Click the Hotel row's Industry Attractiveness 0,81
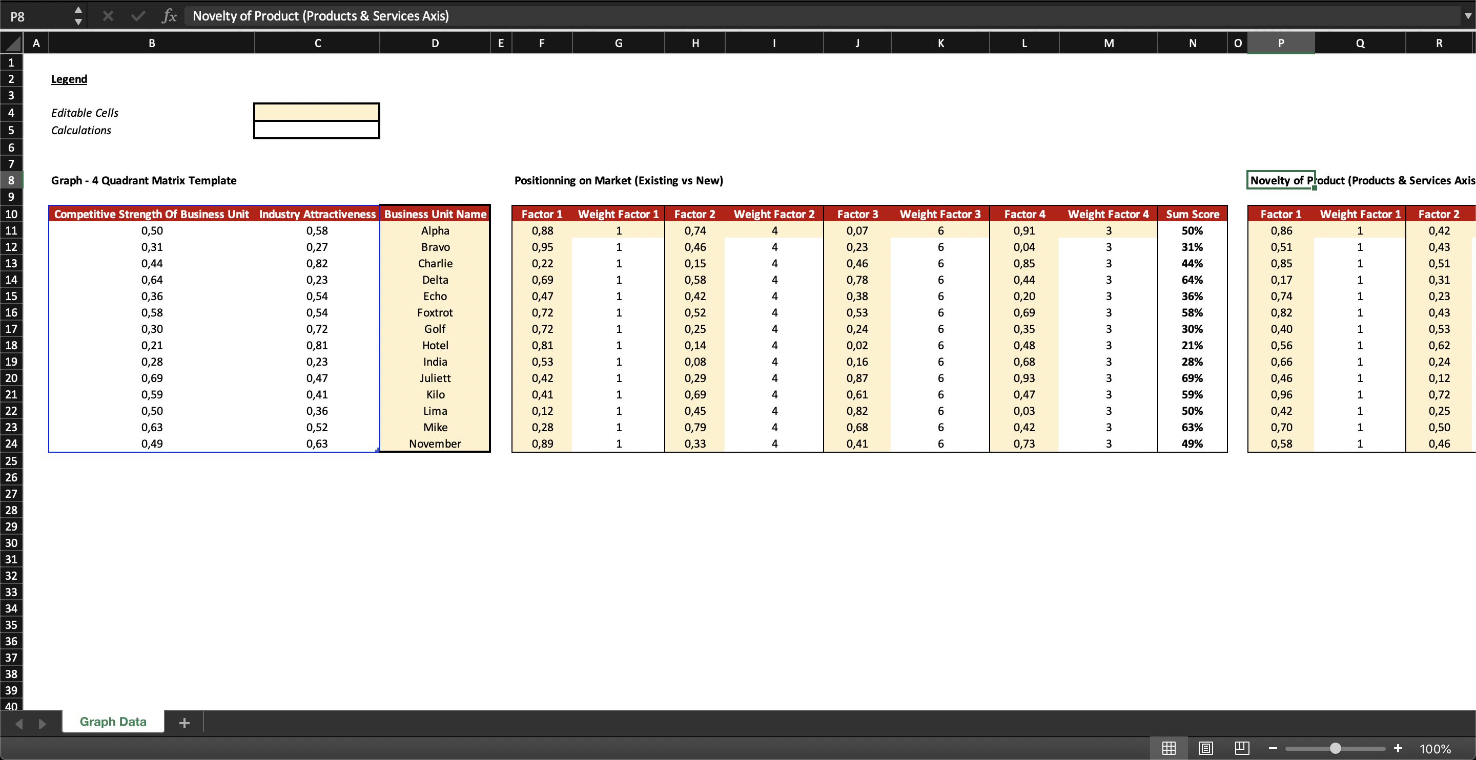Viewport: 1476px width, 760px height. click(317, 345)
